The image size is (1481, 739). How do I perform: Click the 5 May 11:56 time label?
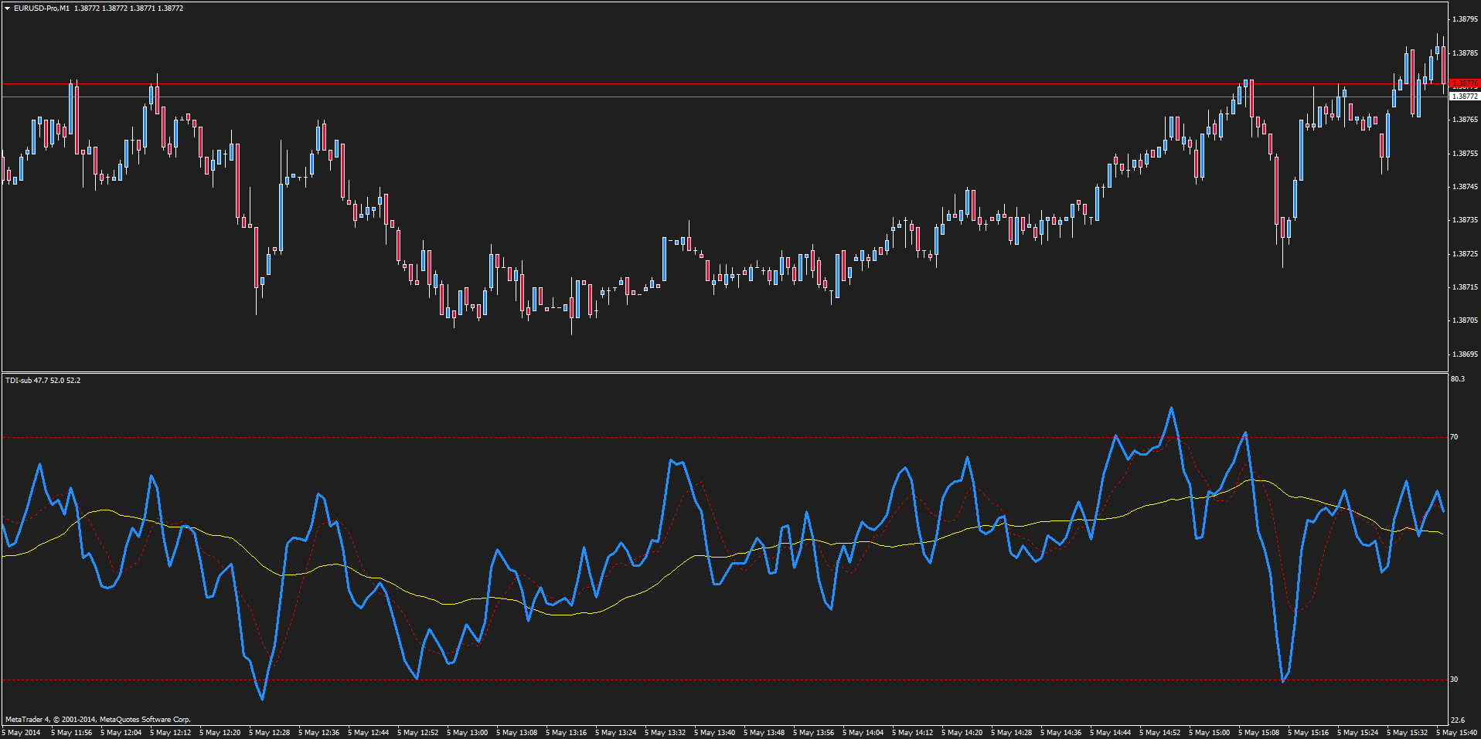(71, 733)
